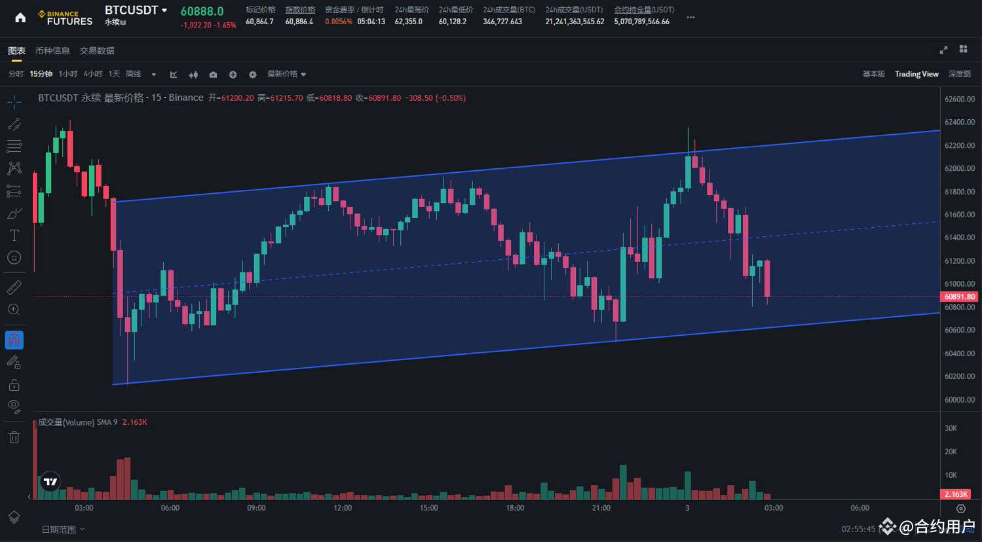Image resolution: width=982 pixels, height=542 pixels.
Task: Switch to the 深度图 depth chart view
Action: pos(959,74)
